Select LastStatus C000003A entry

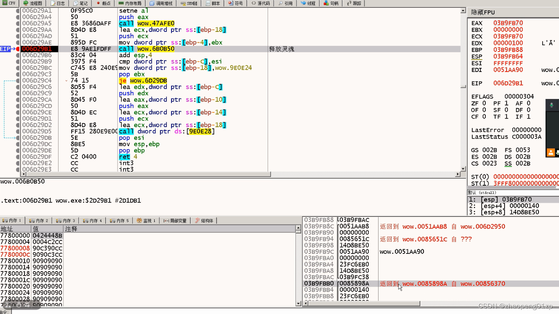point(506,137)
